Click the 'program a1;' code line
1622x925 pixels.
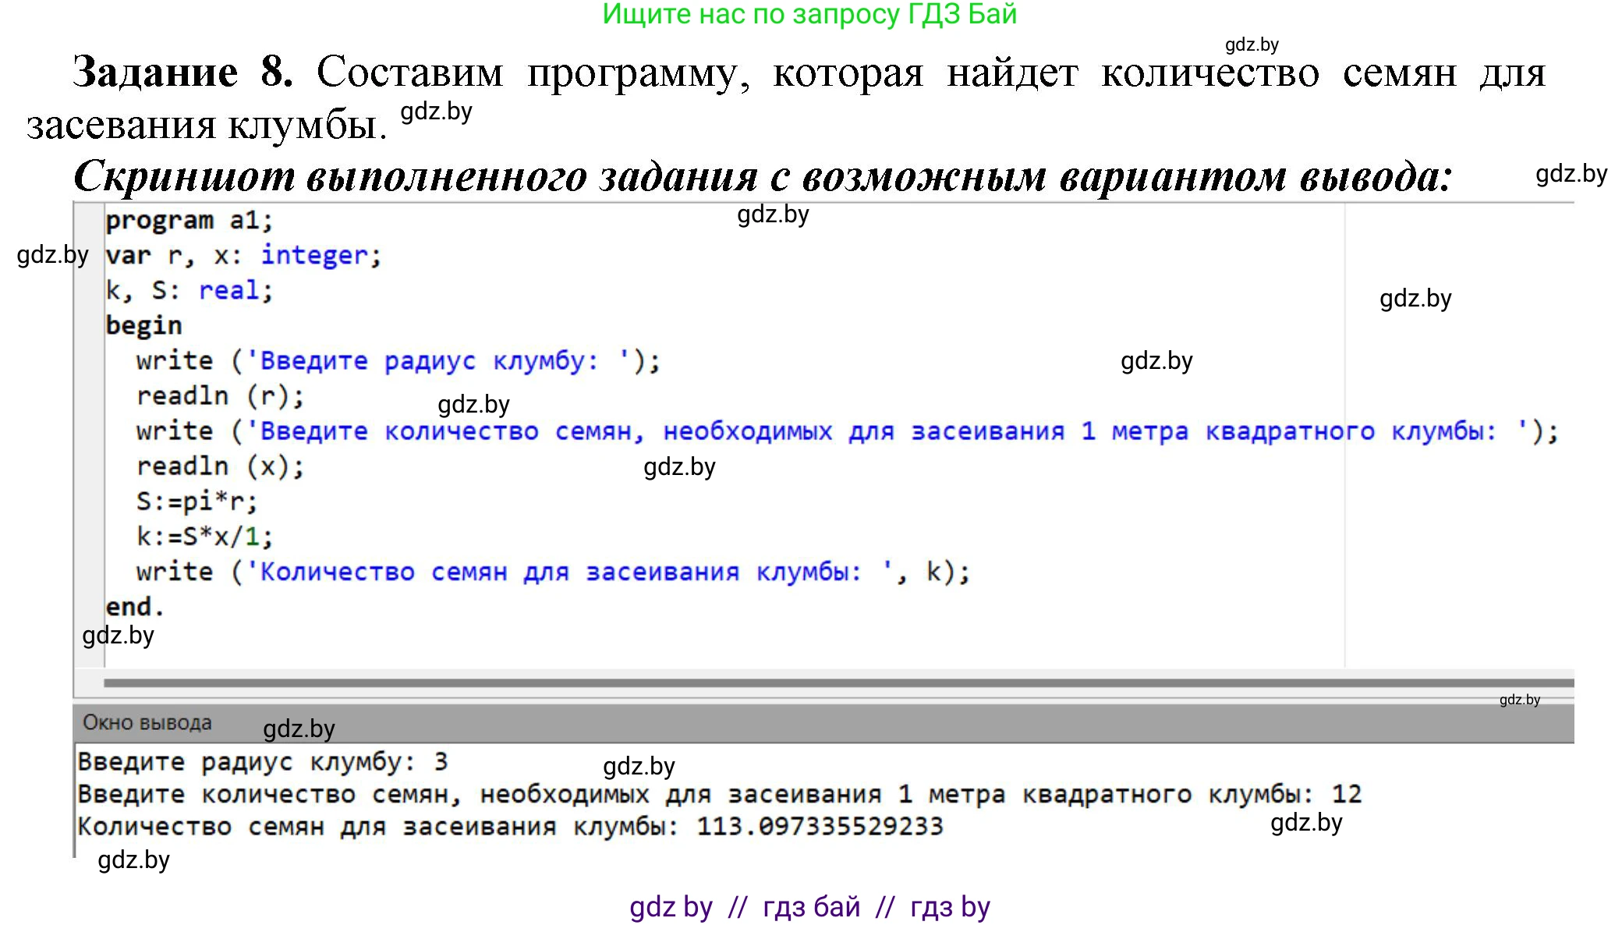pos(189,221)
